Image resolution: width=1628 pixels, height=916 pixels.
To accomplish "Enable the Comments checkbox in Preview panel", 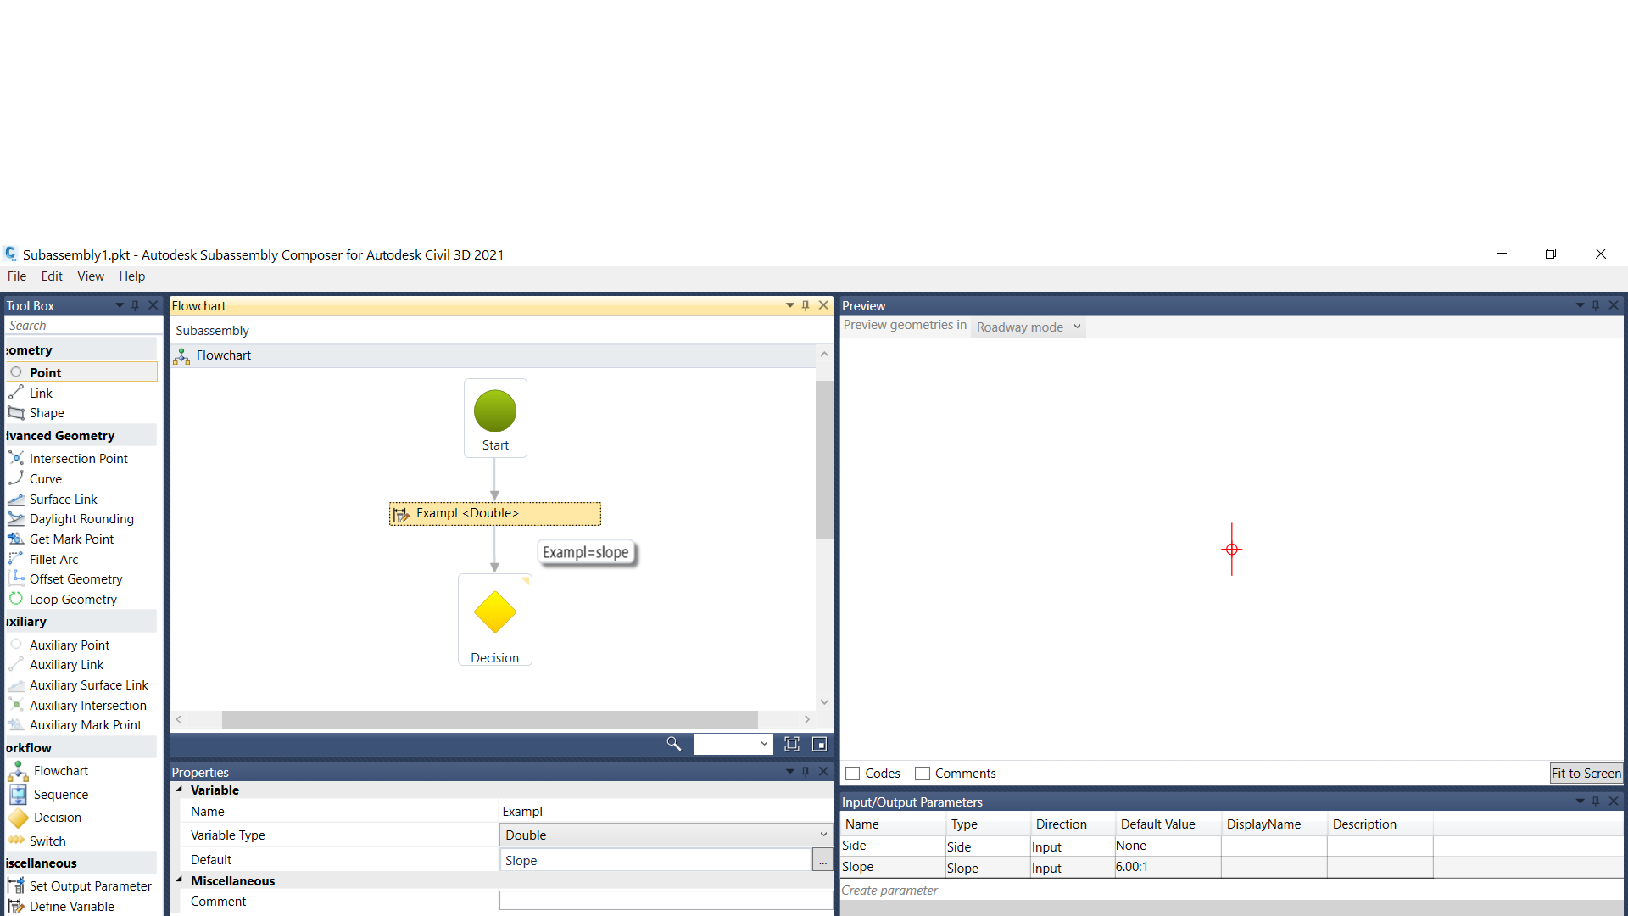I will coord(923,774).
